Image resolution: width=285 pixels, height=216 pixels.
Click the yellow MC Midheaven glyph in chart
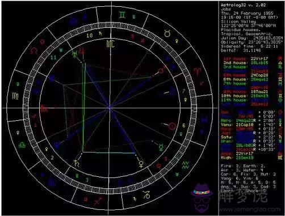pyautogui.click(x=110, y=44)
